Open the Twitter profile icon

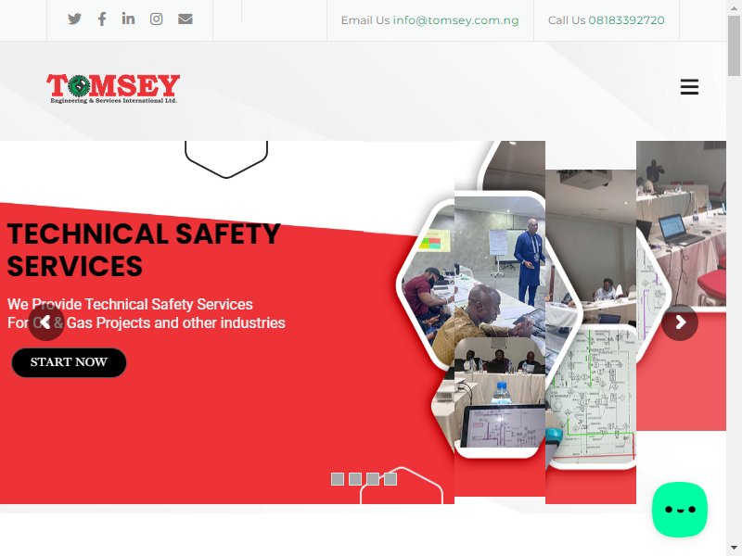click(74, 19)
